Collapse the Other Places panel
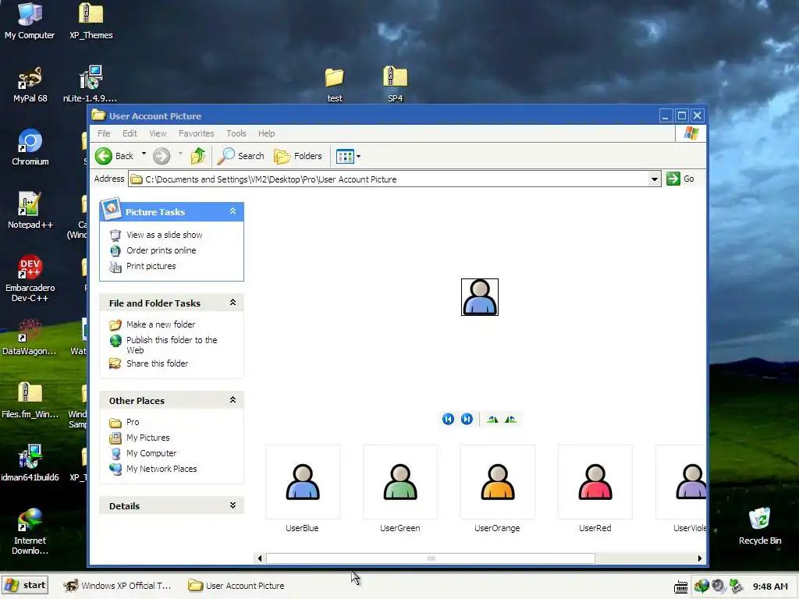Viewport: 799px width, 599px height. 233,400
